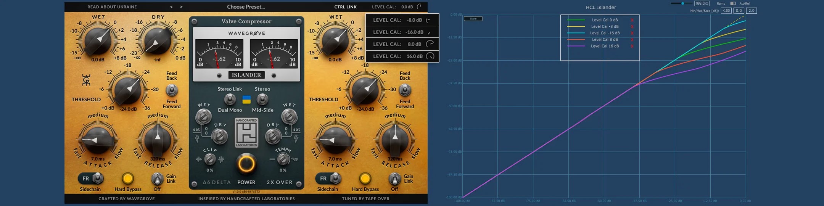Click the Store button on the graph
This screenshot has width=824, height=206.
pos(473,18)
